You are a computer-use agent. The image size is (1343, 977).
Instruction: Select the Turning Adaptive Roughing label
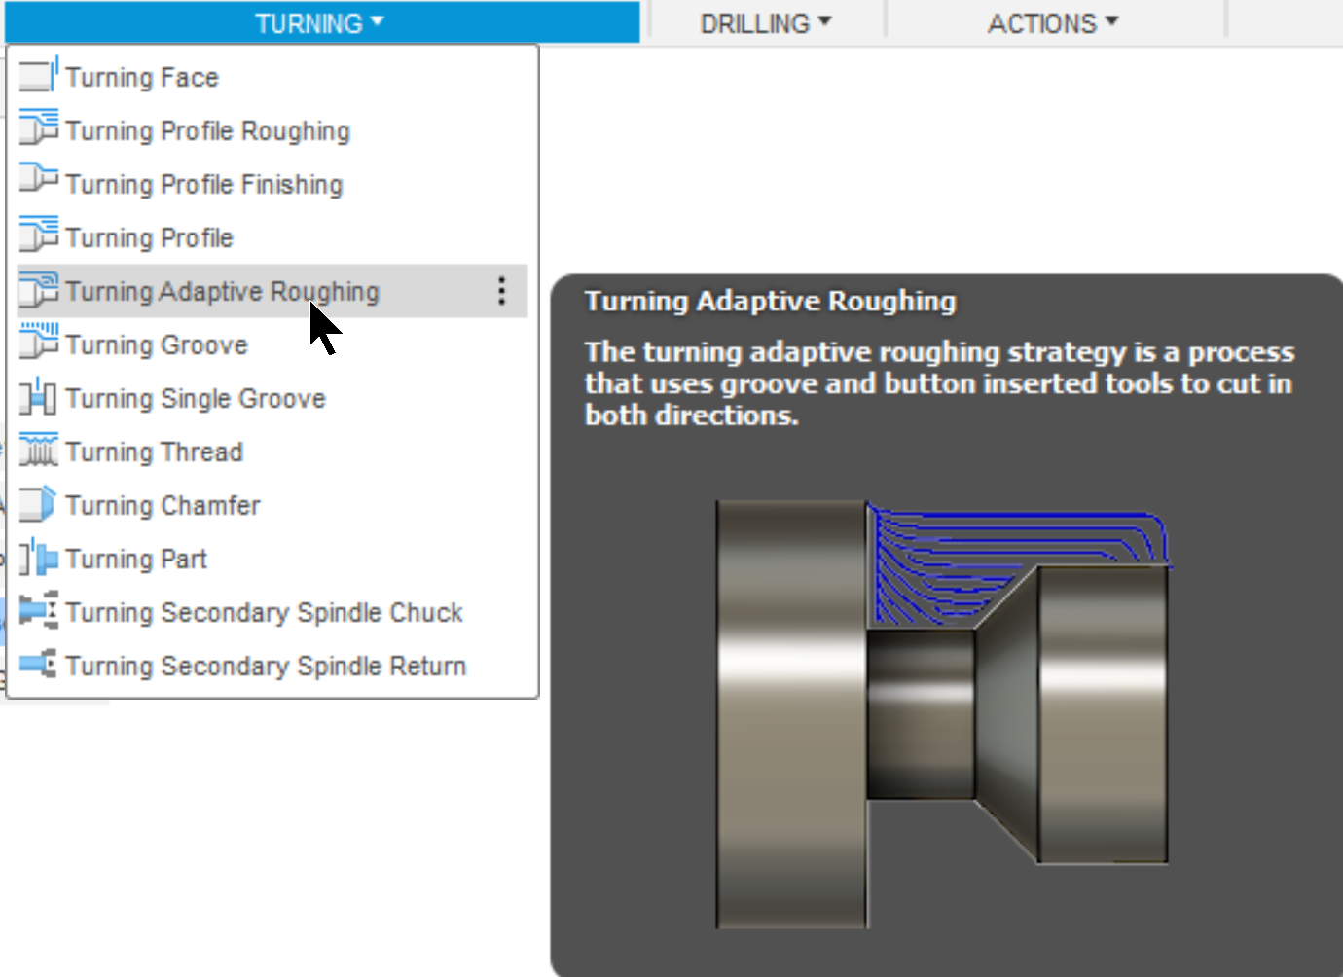(x=223, y=291)
